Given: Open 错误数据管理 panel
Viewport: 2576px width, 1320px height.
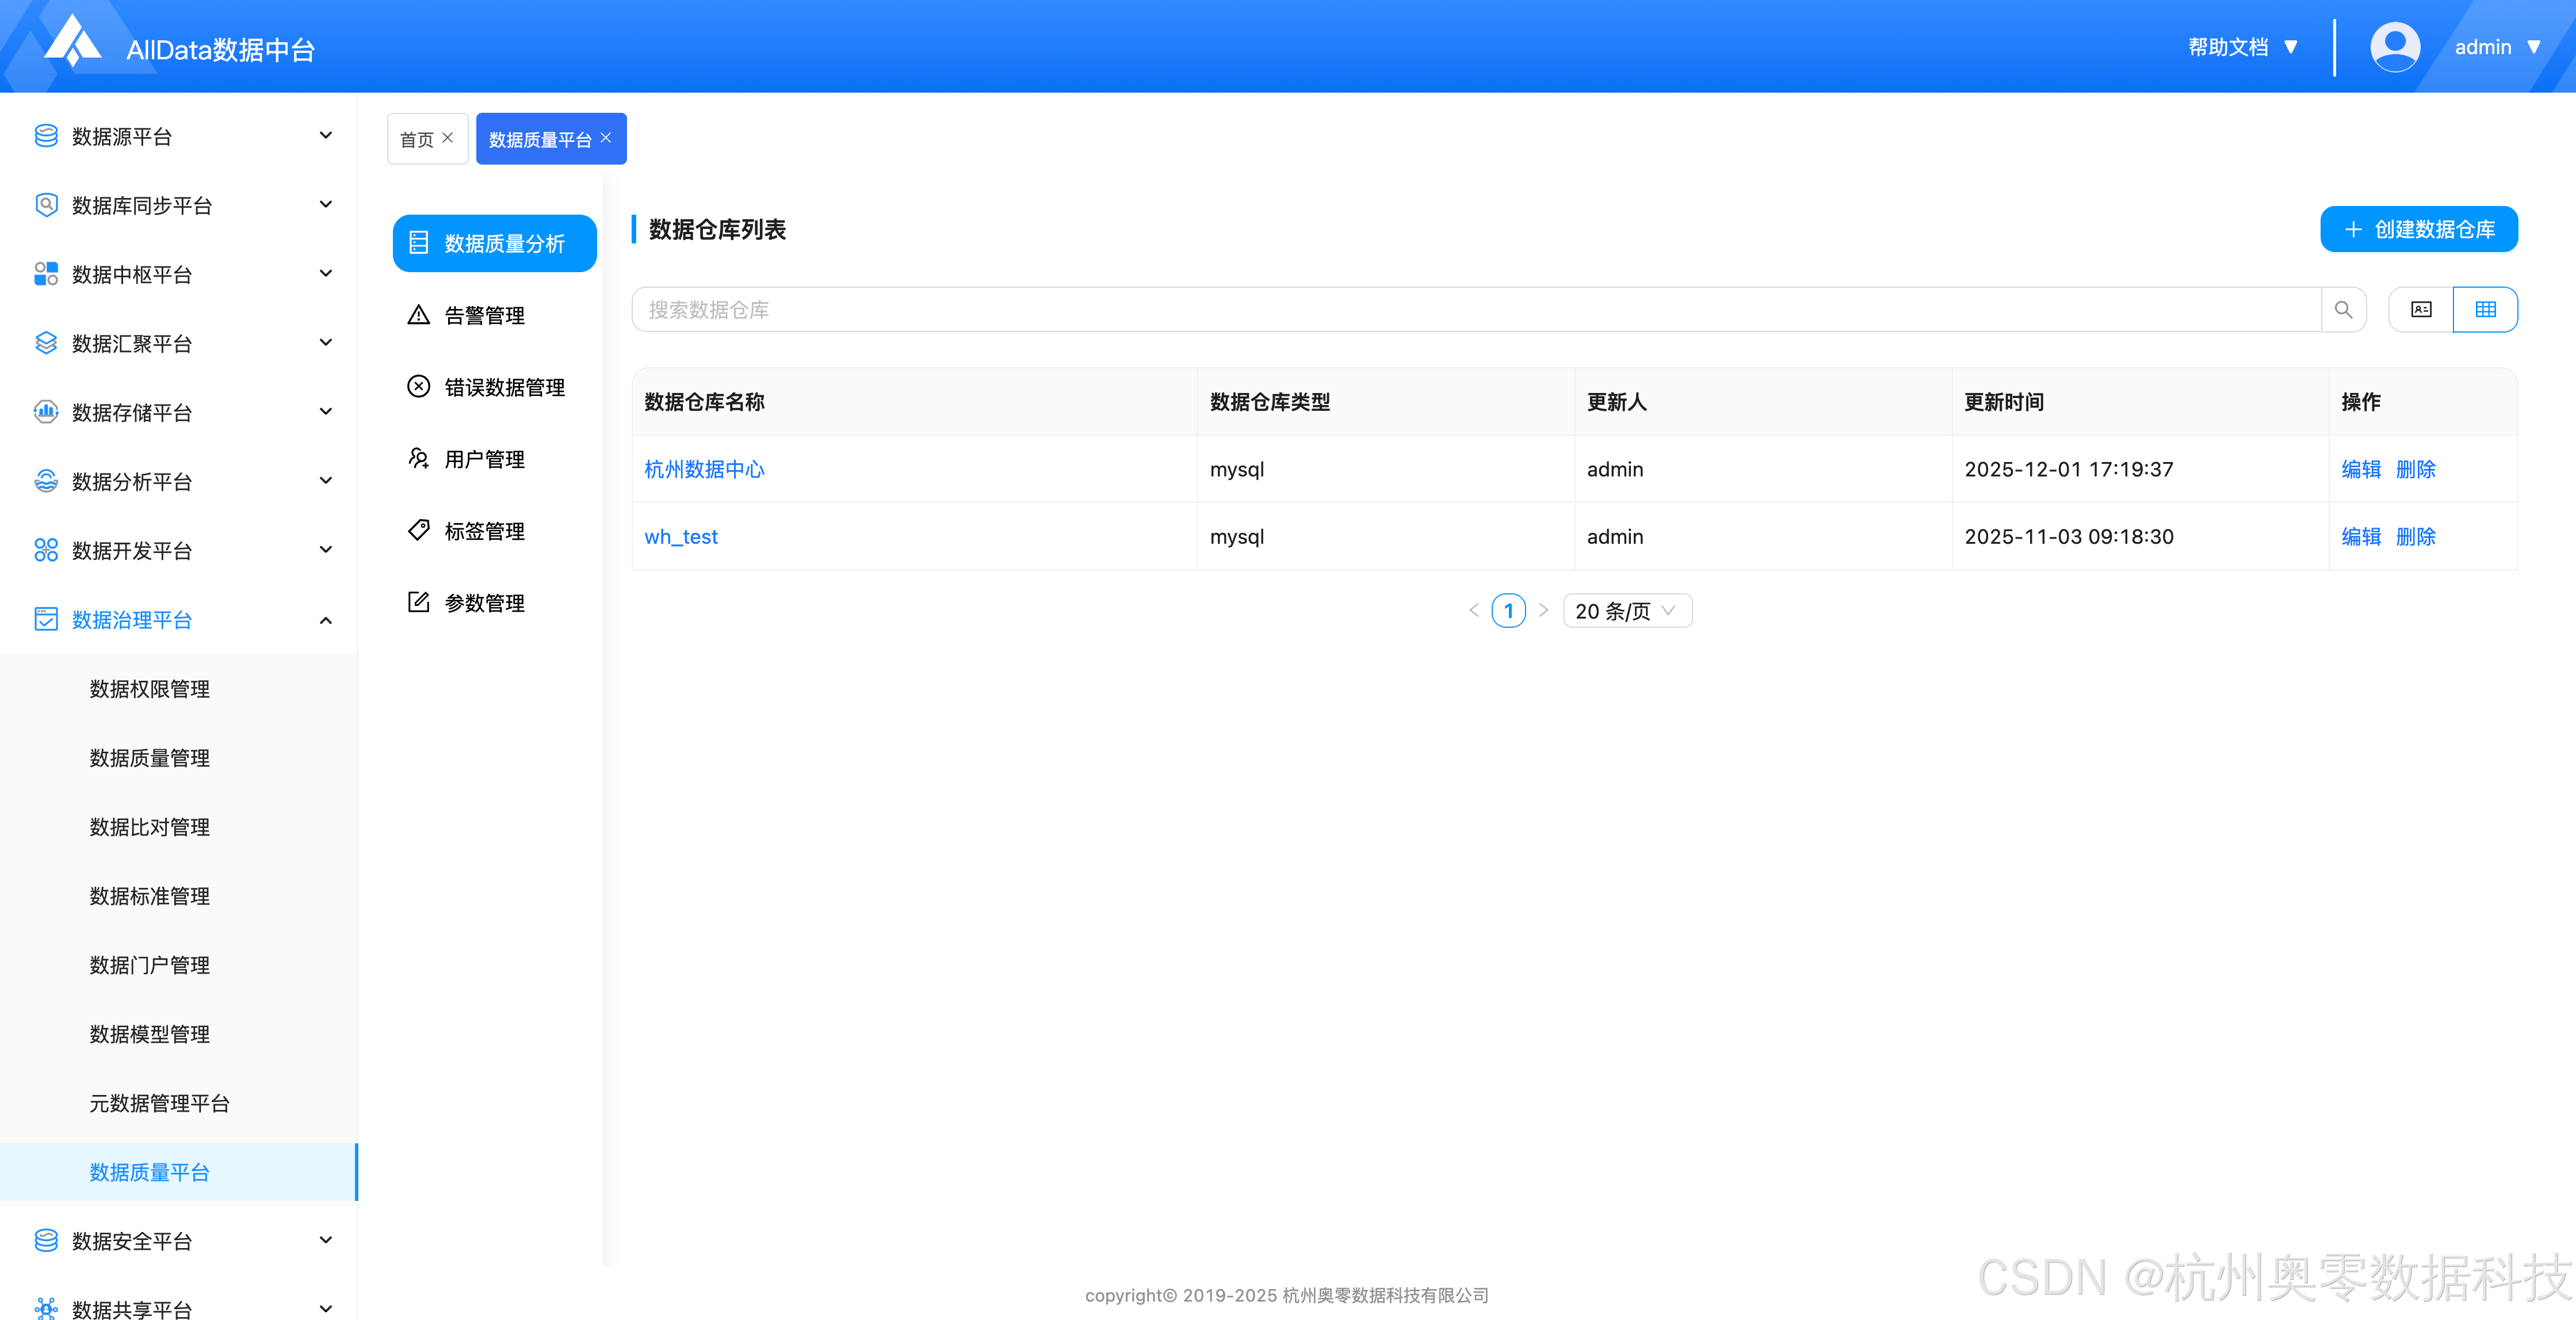Looking at the screenshot, I should (504, 387).
